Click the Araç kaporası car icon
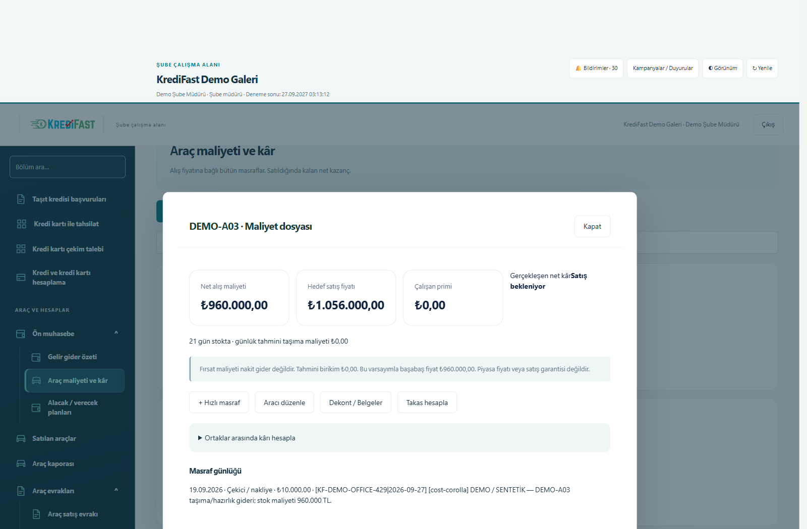This screenshot has width=807, height=529. pos(21,464)
